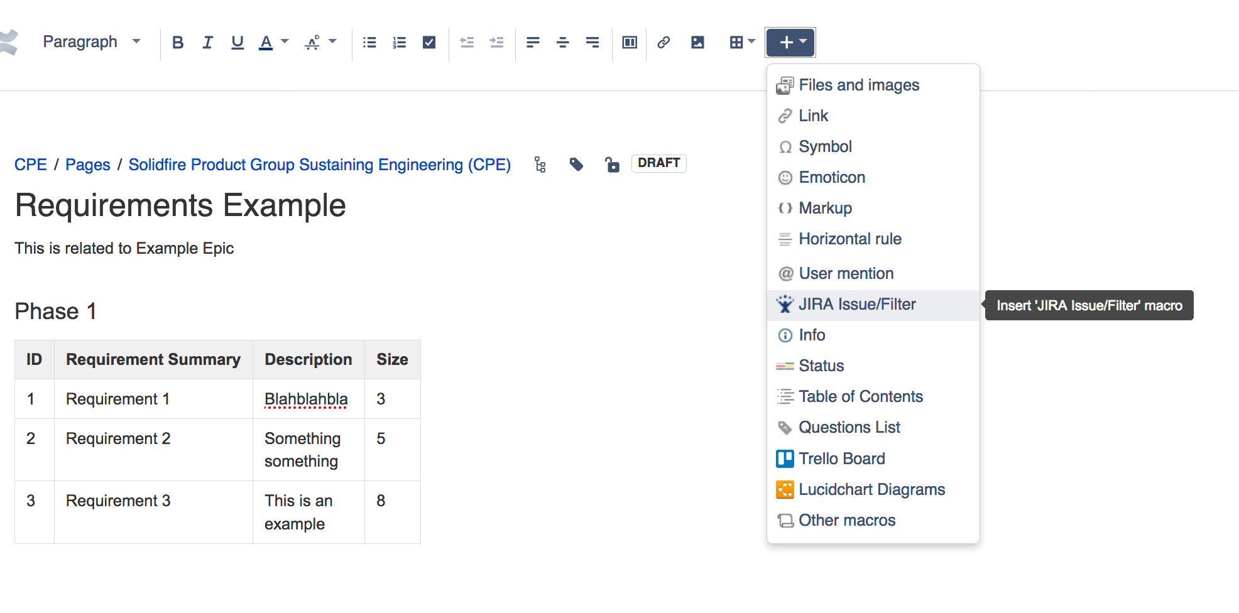Select JIRA Issue/Filter from insert menu
Viewport: 1239px width, 613px height.
[x=857, y=304]
